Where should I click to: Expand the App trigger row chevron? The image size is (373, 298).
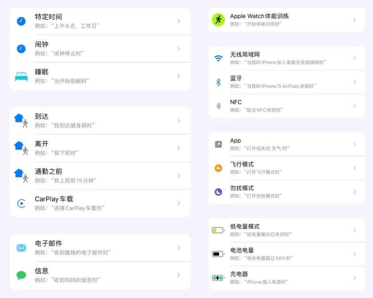coord(354,144)
